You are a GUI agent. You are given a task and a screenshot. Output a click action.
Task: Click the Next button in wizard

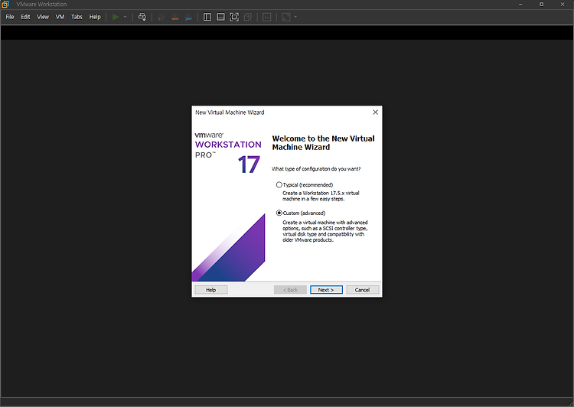[x=326, y=290]
